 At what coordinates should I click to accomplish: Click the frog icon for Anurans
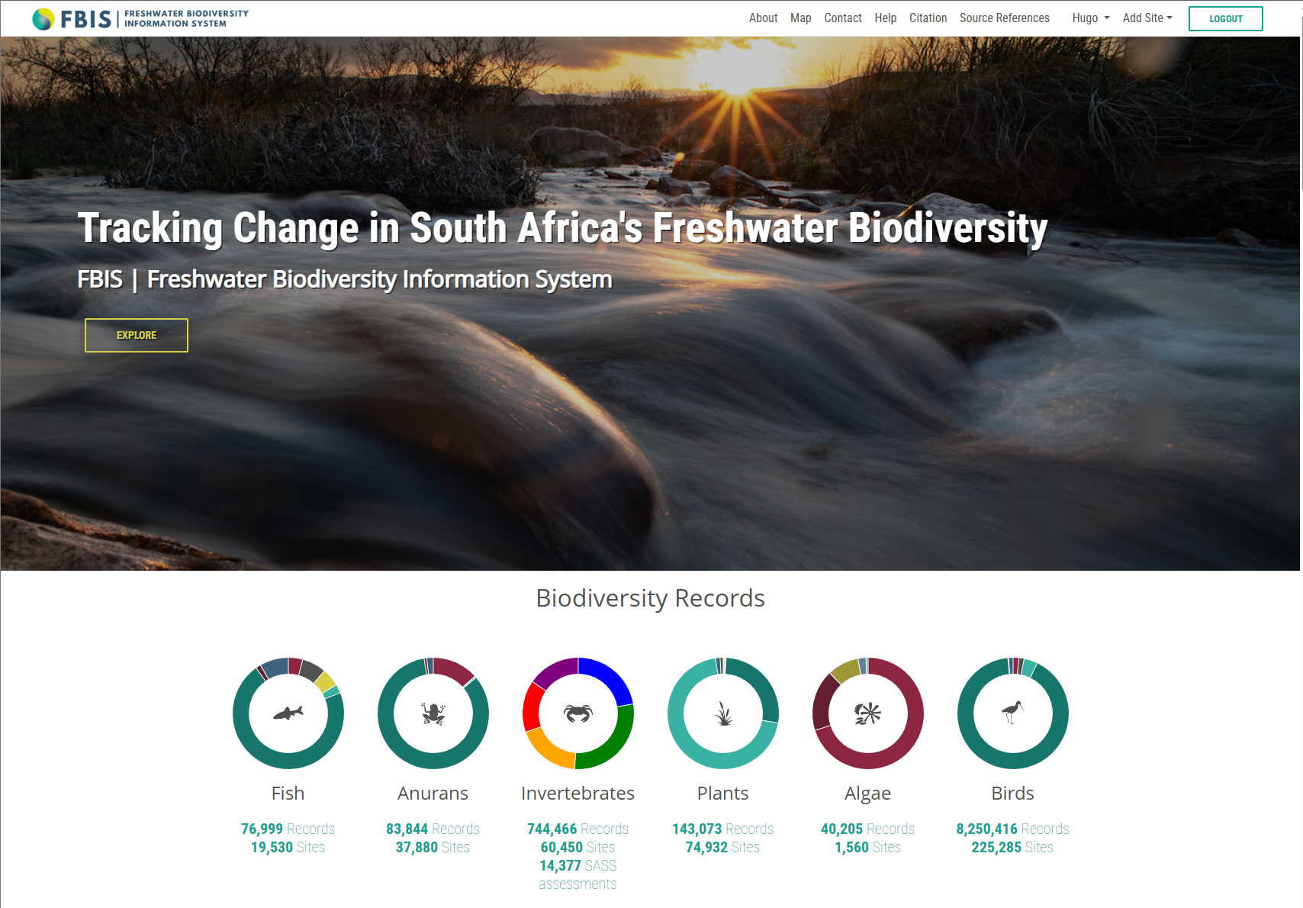click(x=433, y=713)
